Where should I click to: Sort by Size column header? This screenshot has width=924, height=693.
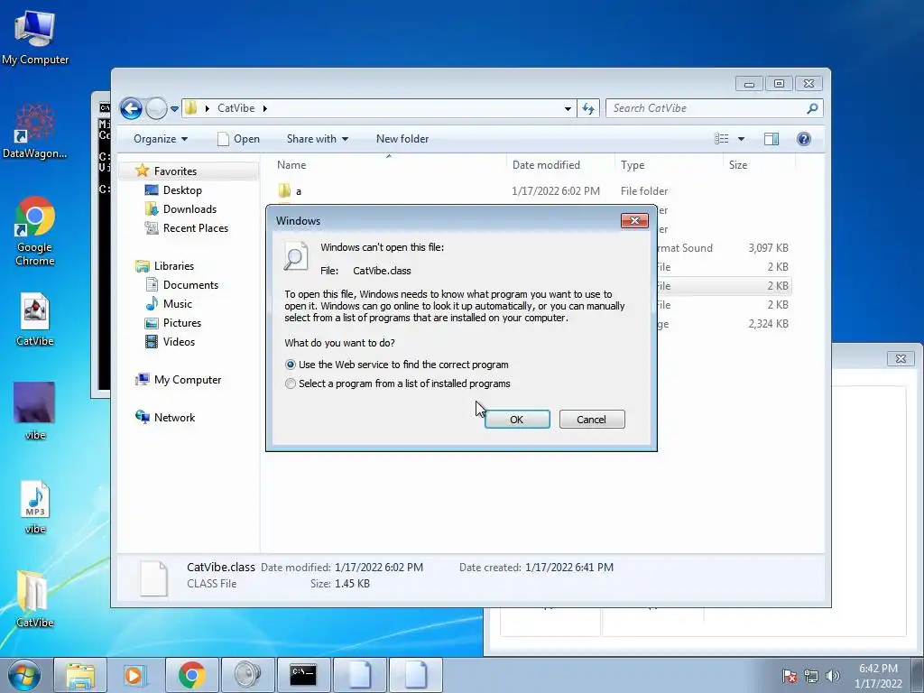(758, 165)
